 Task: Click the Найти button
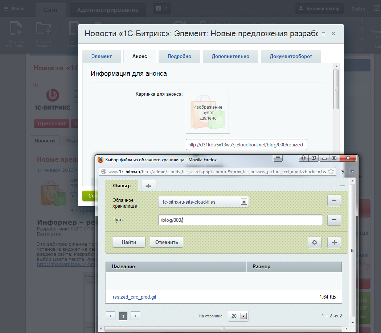click(x=129, y=242)
